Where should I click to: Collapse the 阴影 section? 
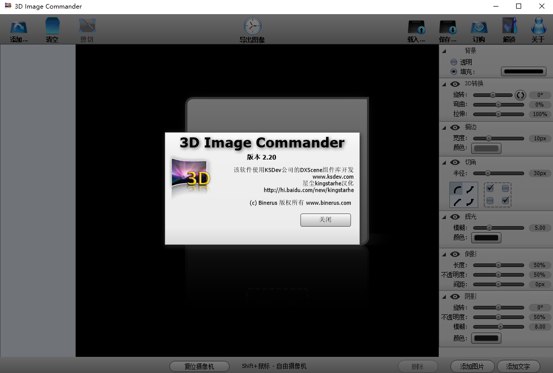pos(445,296)
